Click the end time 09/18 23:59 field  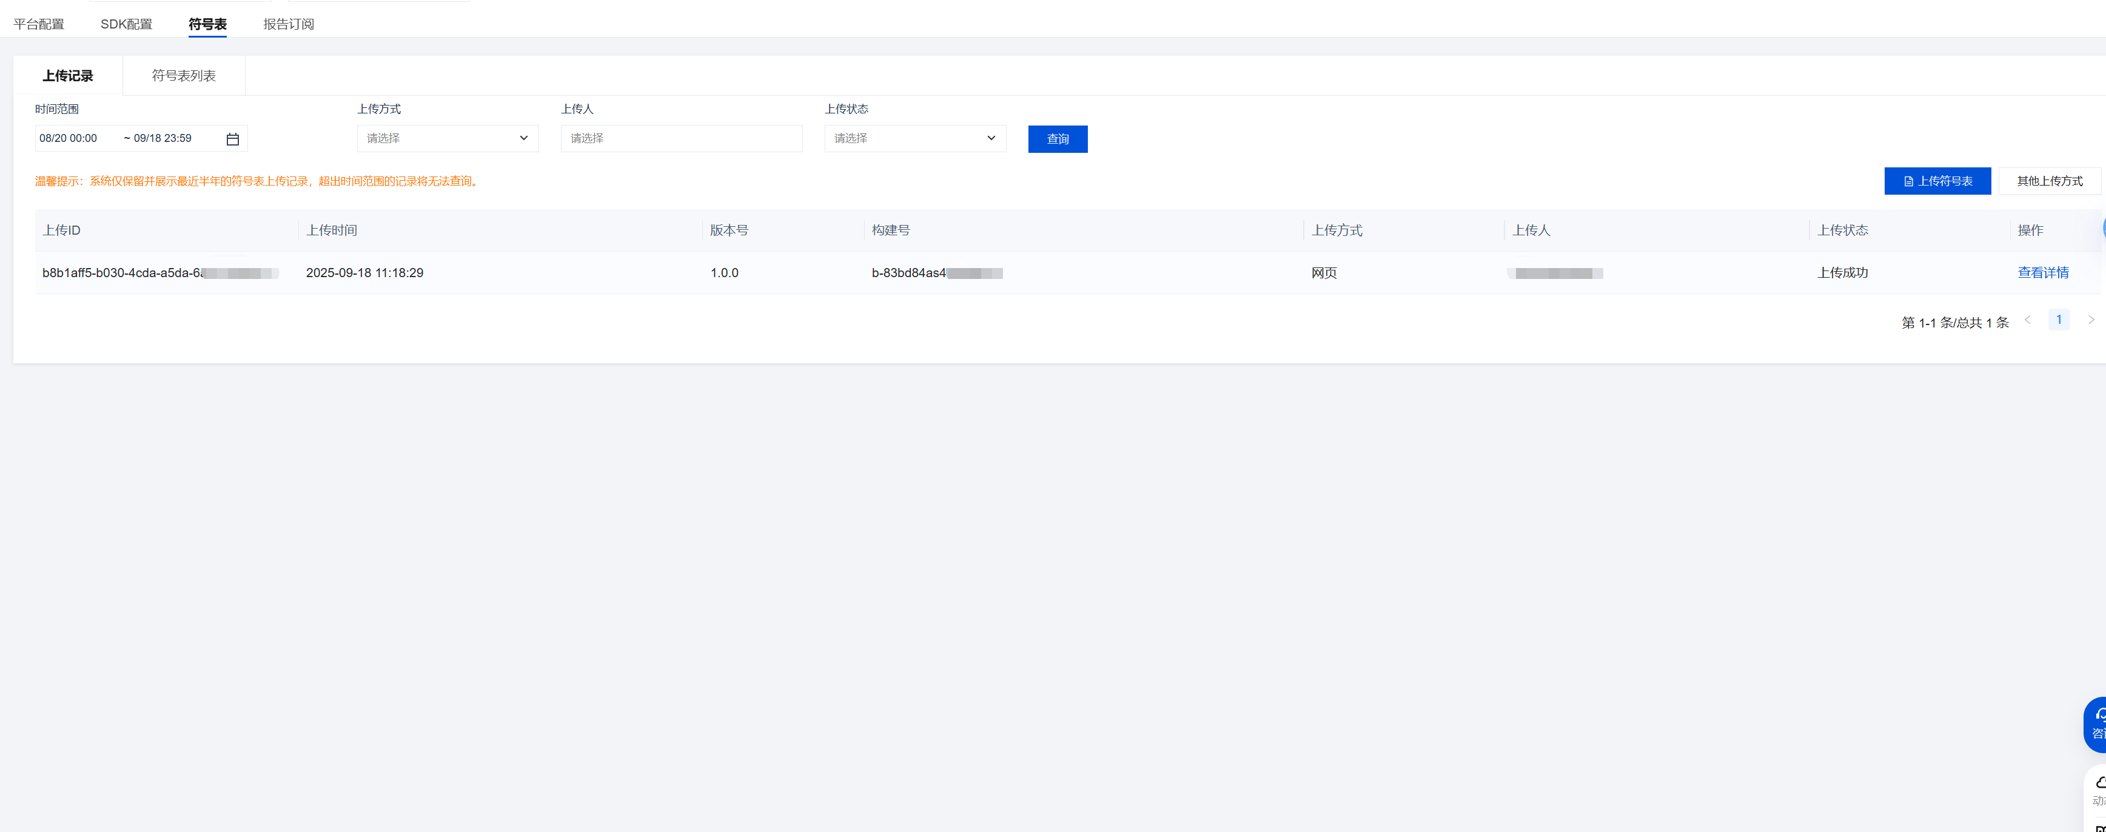tap(164, 138)
